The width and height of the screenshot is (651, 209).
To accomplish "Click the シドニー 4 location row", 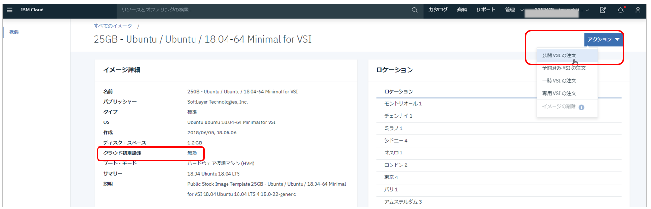I will click(x=499, y=141).
